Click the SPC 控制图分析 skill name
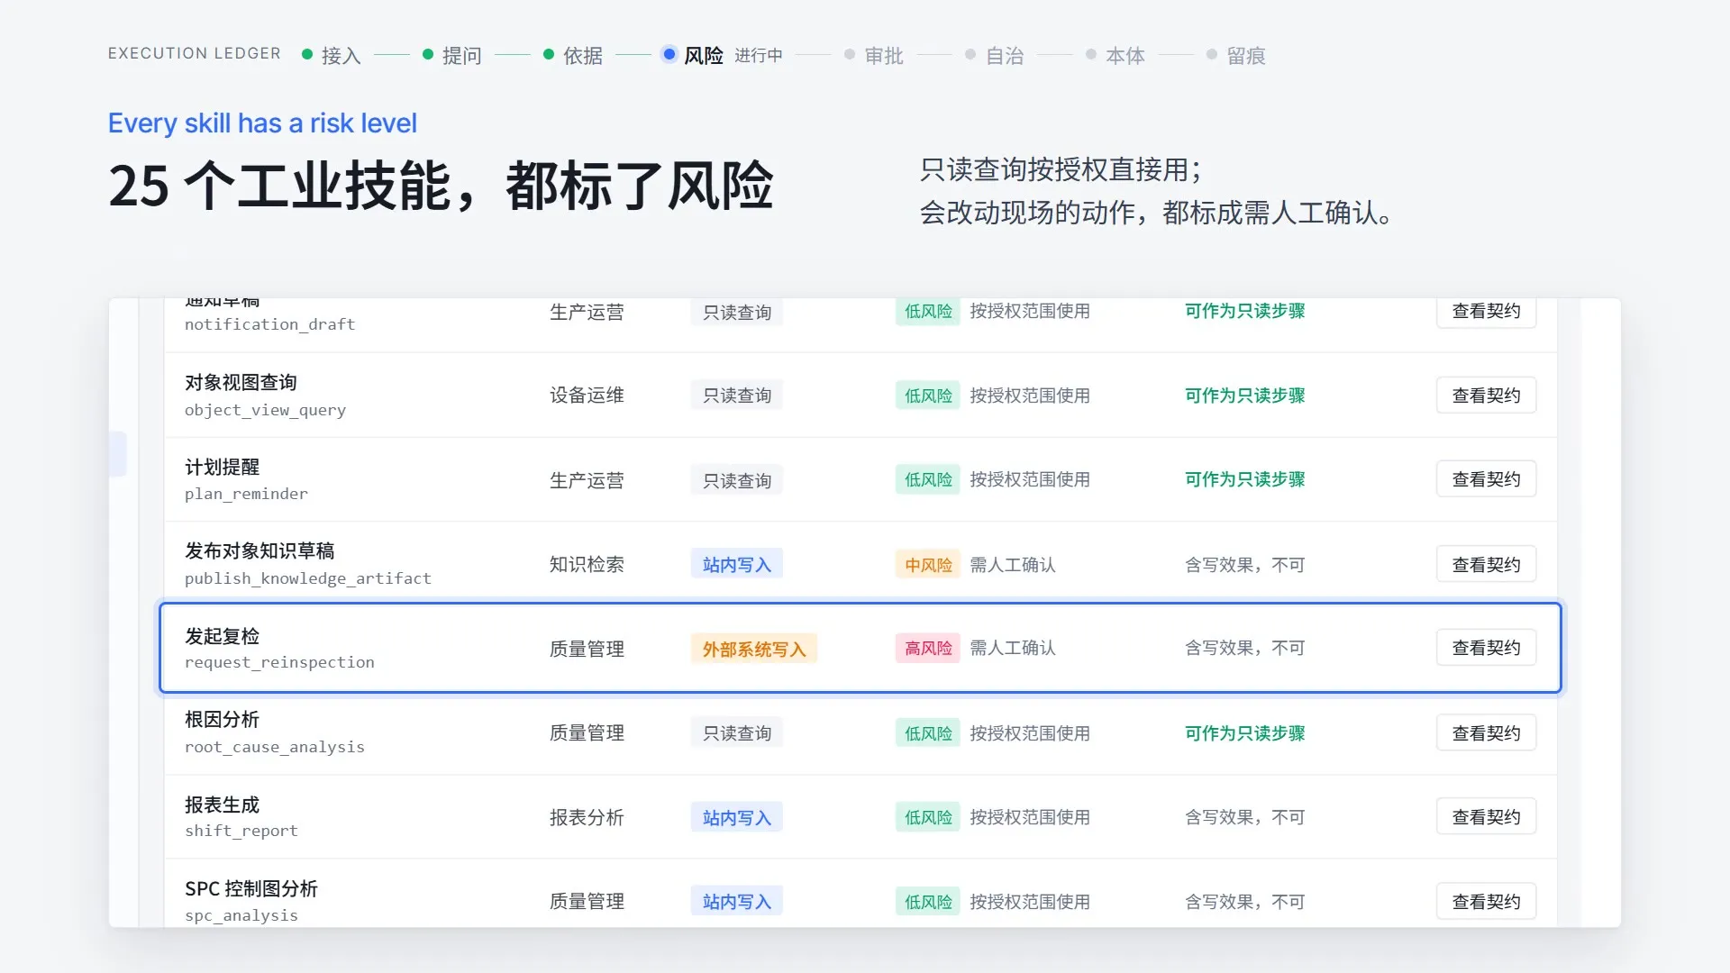Image resolution: width=1730 pixels, height=973 pixels. coord(251,888)
